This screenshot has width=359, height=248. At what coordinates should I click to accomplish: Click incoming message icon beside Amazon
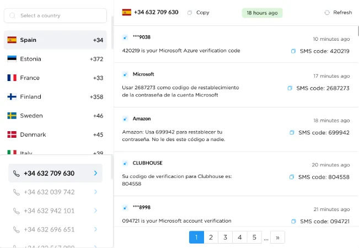(125, 118)
